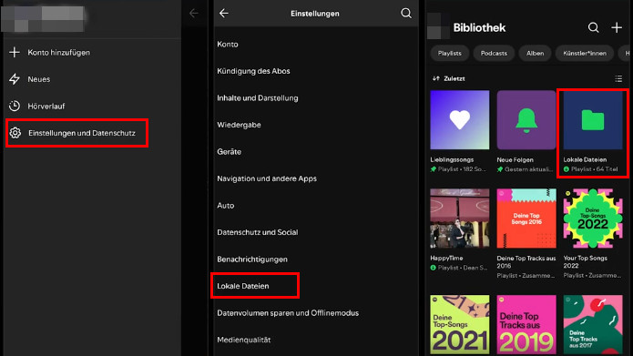Click the Neue Folgen title text

point(516,160)
